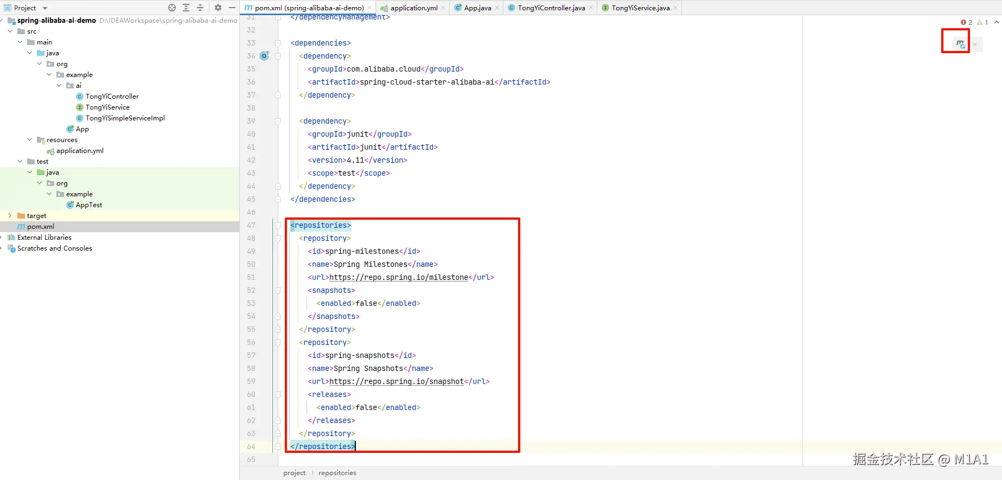Expand the target folder
This screenshot has height=480, width=1002.
coord(10,216)
